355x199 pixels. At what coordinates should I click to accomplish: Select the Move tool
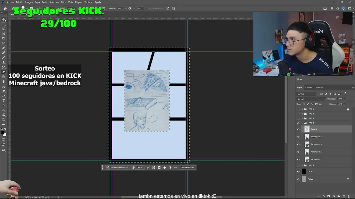pyautogui.click(x=4, y=19)
